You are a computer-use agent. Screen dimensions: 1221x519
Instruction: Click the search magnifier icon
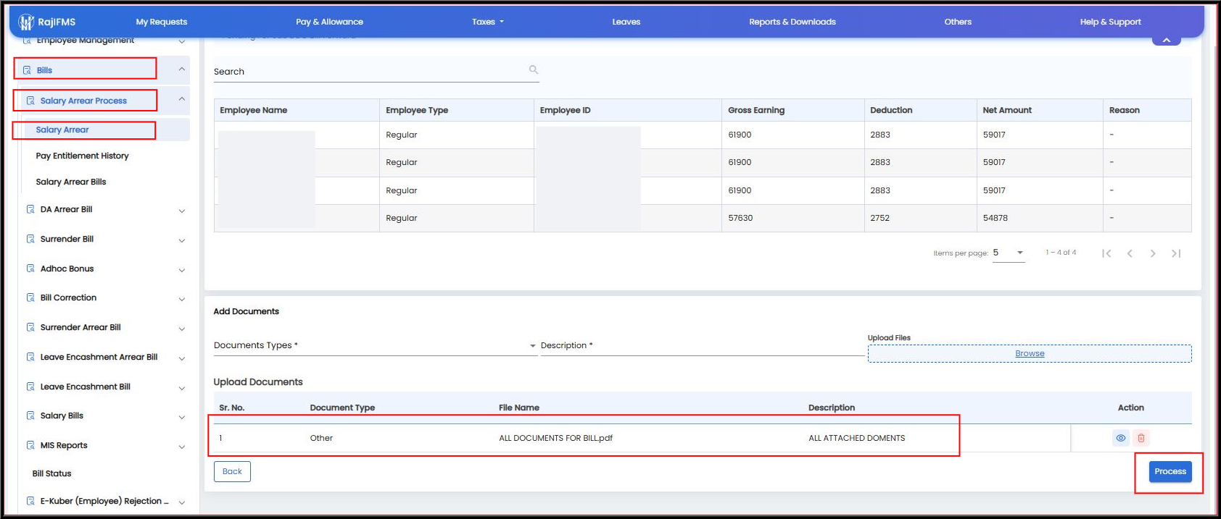click(534, 69)
